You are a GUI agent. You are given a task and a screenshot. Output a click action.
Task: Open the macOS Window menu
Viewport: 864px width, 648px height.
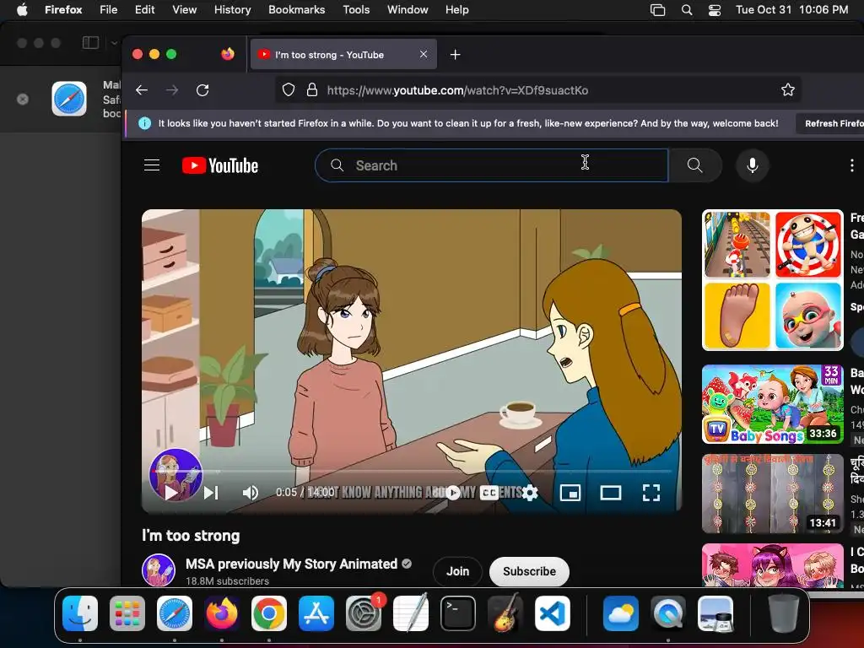click(408, 9)
